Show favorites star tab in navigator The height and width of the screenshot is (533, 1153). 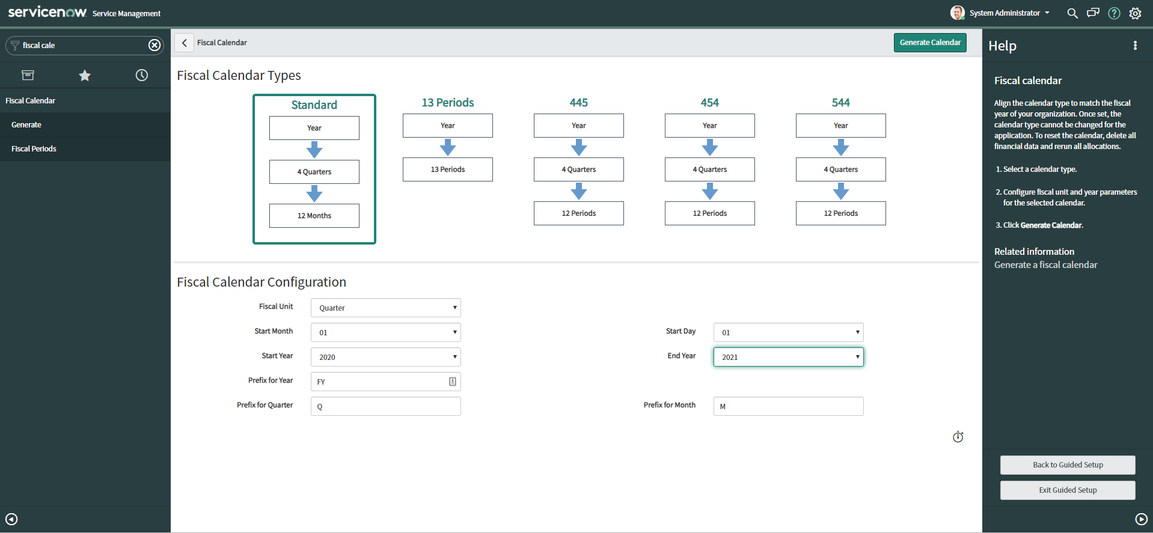pyautogui.click(x=85, y=75)
